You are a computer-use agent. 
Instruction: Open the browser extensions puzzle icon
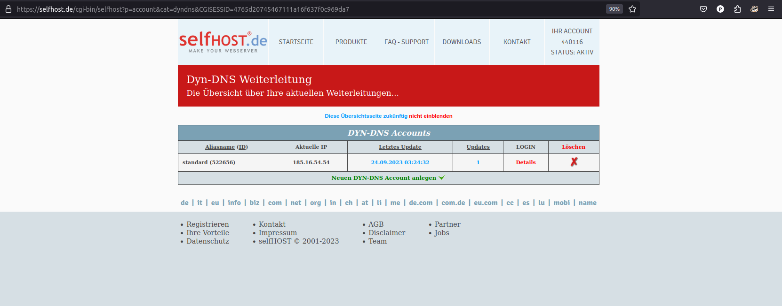737,9
